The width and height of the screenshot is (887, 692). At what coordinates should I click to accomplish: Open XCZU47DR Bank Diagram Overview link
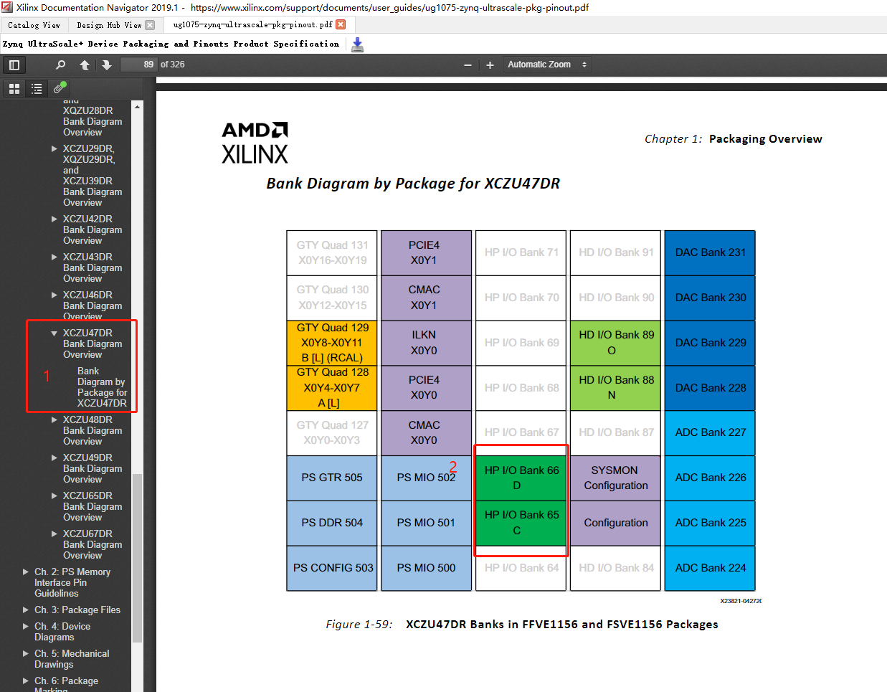93,343
